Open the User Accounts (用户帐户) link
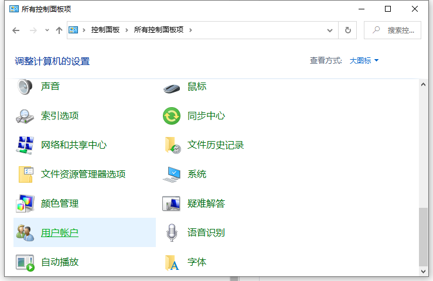This screenshot has height=281, width=433. (60, 233)
